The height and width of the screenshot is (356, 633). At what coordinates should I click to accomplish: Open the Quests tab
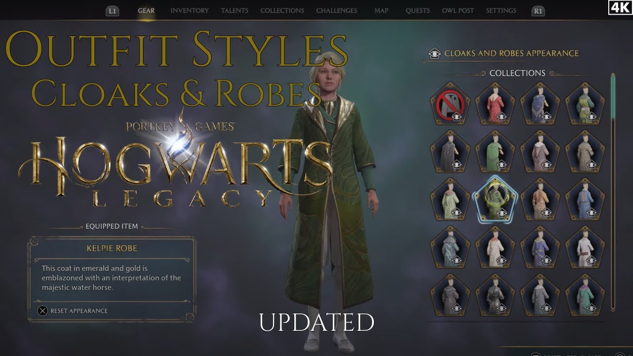point(417,10)
